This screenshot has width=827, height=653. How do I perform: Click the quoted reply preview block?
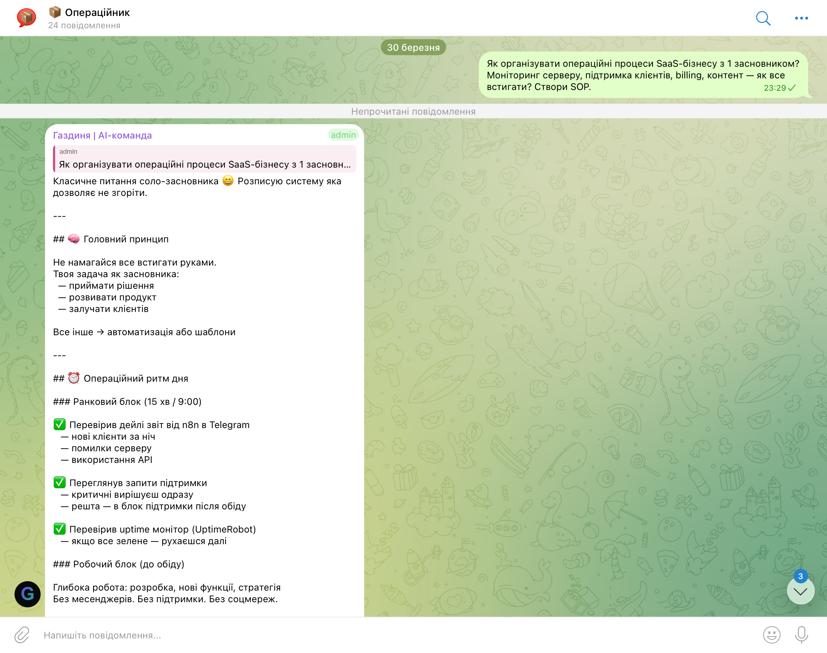[x=205, y=159]
